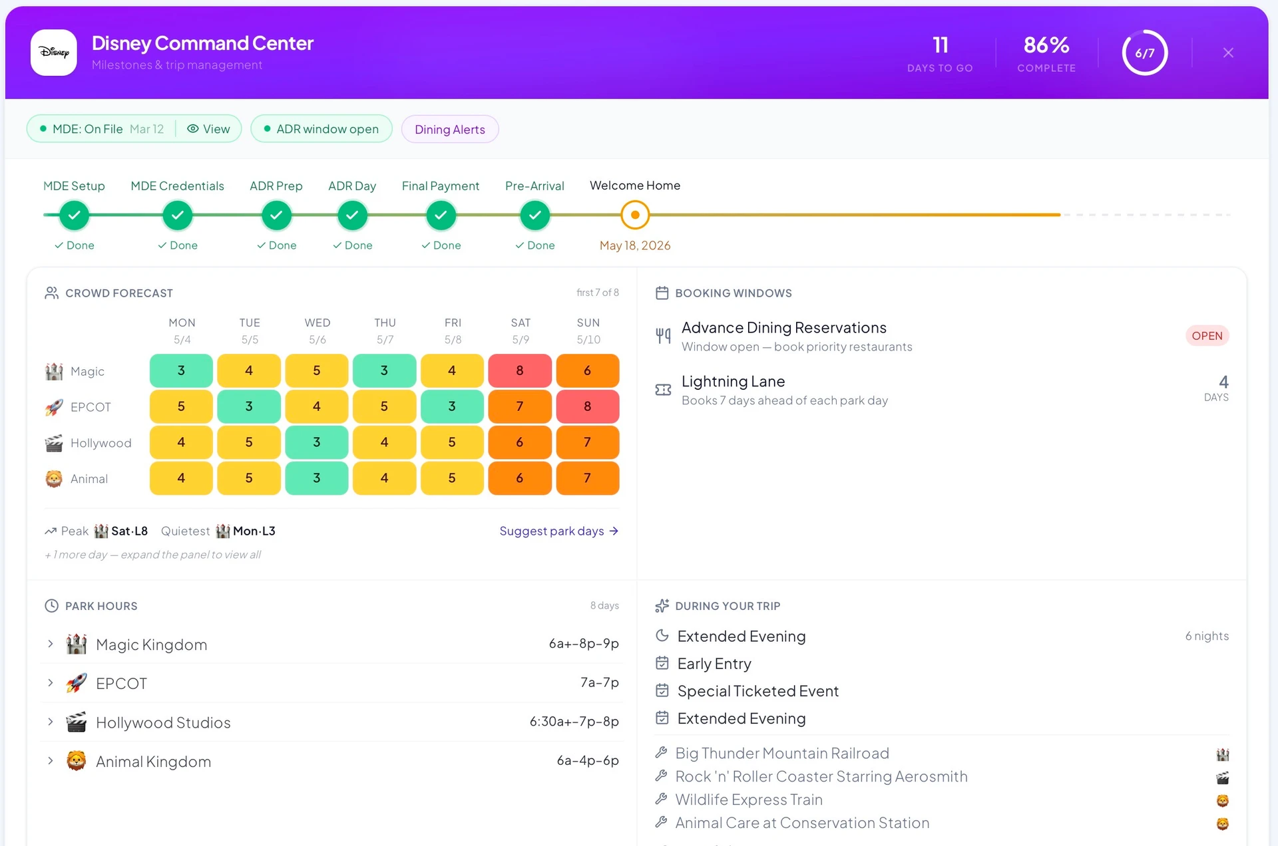Click the wrench icon beside Big Thunder Mountain Railroad

pos(661,752)
